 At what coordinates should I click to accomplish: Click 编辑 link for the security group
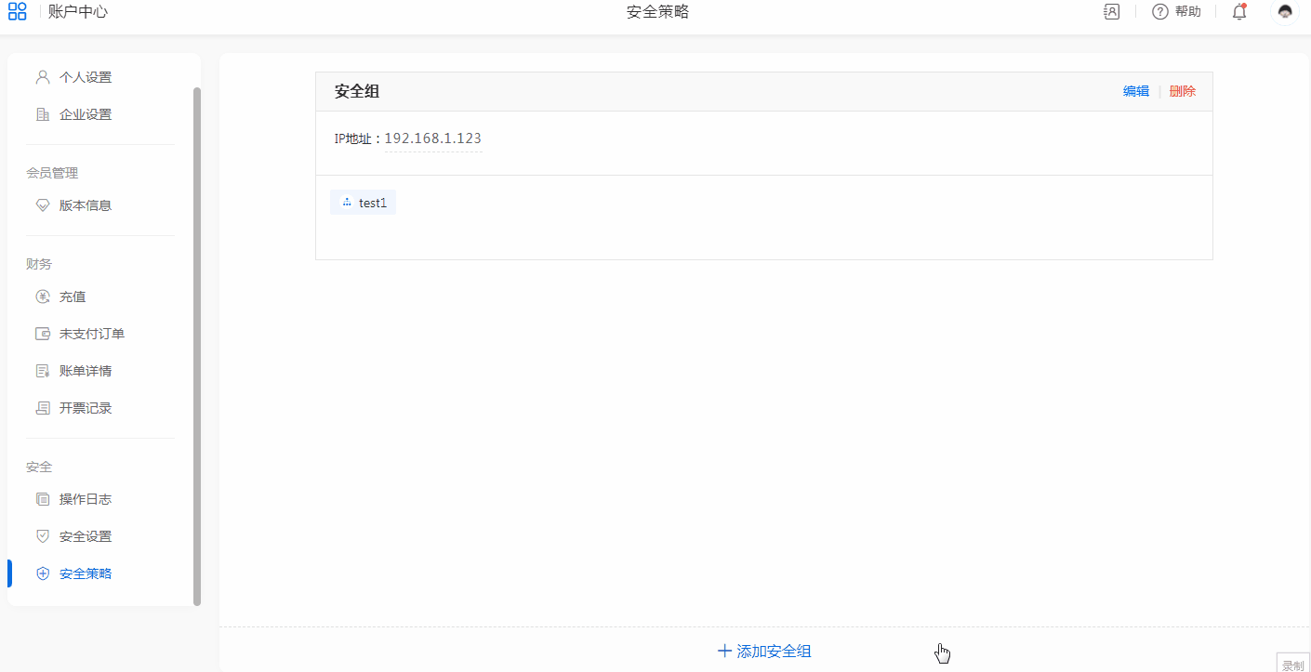(1135, 91)
